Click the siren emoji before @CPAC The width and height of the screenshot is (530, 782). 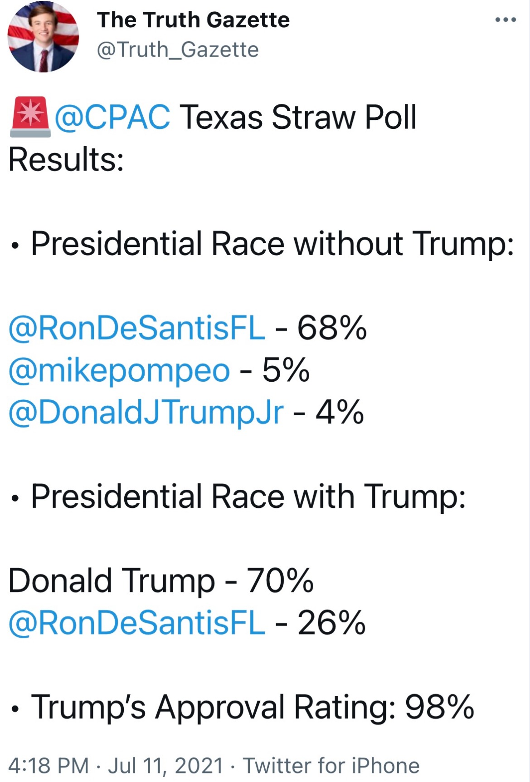point(30,117)
